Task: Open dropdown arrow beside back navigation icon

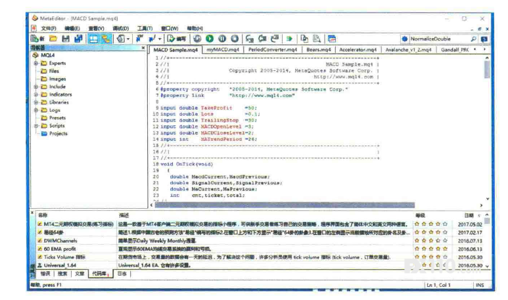Action: [x=128, y=39]
